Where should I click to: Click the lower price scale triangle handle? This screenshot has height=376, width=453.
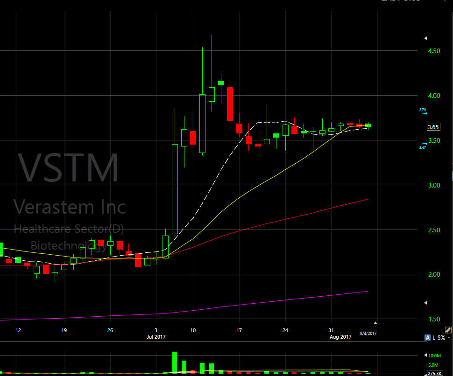425,303
